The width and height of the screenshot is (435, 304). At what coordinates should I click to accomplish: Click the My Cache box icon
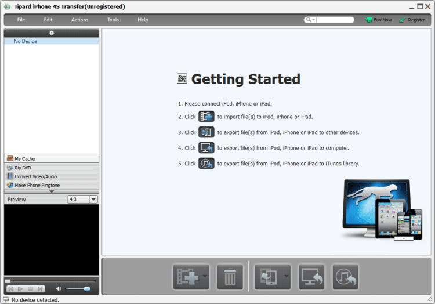[x=10, y=158]
